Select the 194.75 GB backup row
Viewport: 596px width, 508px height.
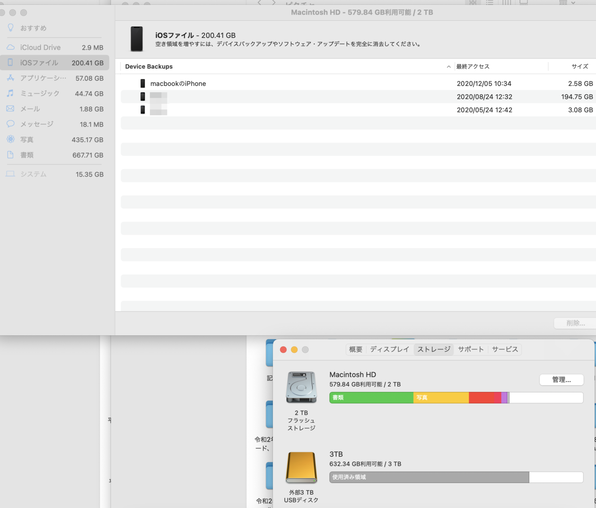358,97
